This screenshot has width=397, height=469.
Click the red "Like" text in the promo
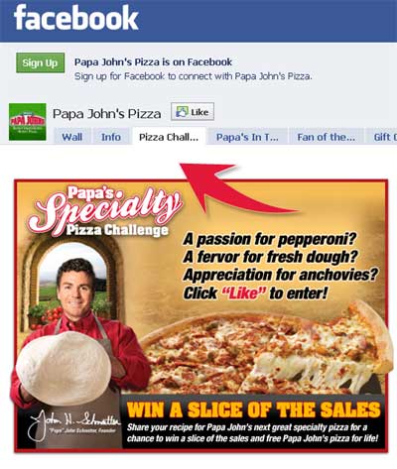[244, 293]
